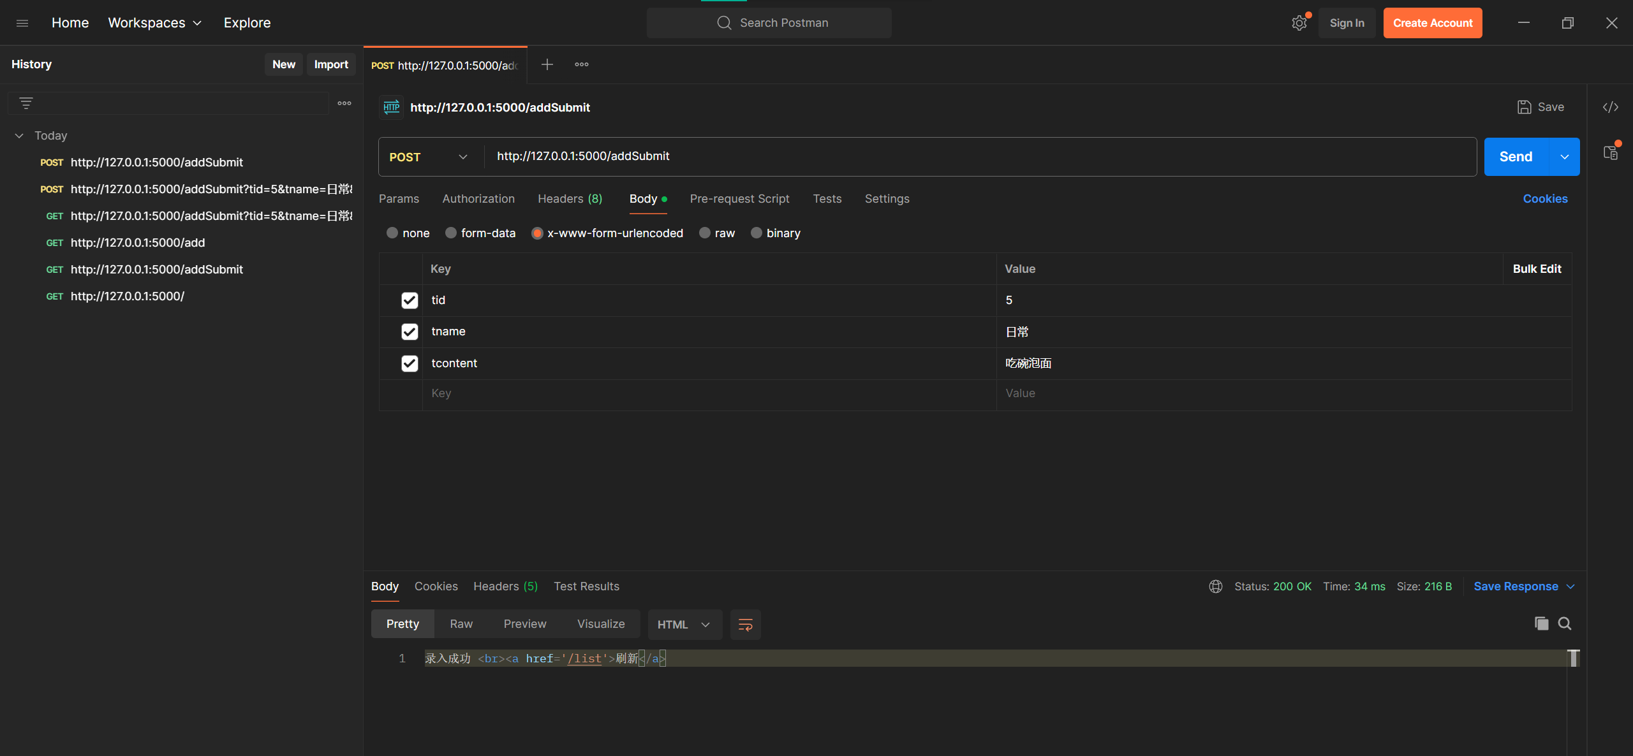Viewport: 1633px width, 756px height.
Task: Open the request Settings tab
Action: tap(887, 199)
